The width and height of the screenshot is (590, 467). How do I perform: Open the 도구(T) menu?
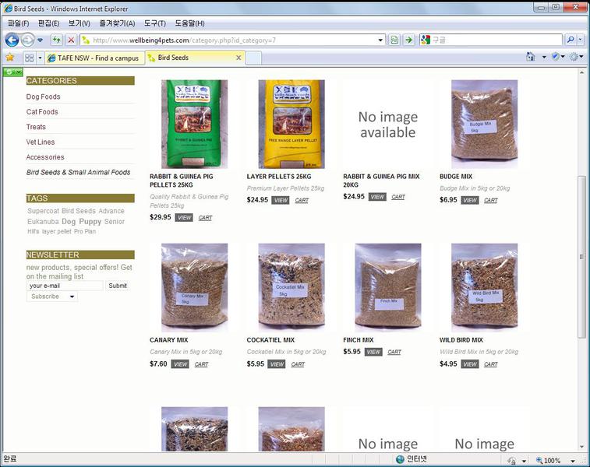pyautogui.click(x=154, y=23)
